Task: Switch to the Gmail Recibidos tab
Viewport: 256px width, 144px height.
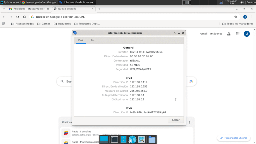Action: click(x=29, y=9)
